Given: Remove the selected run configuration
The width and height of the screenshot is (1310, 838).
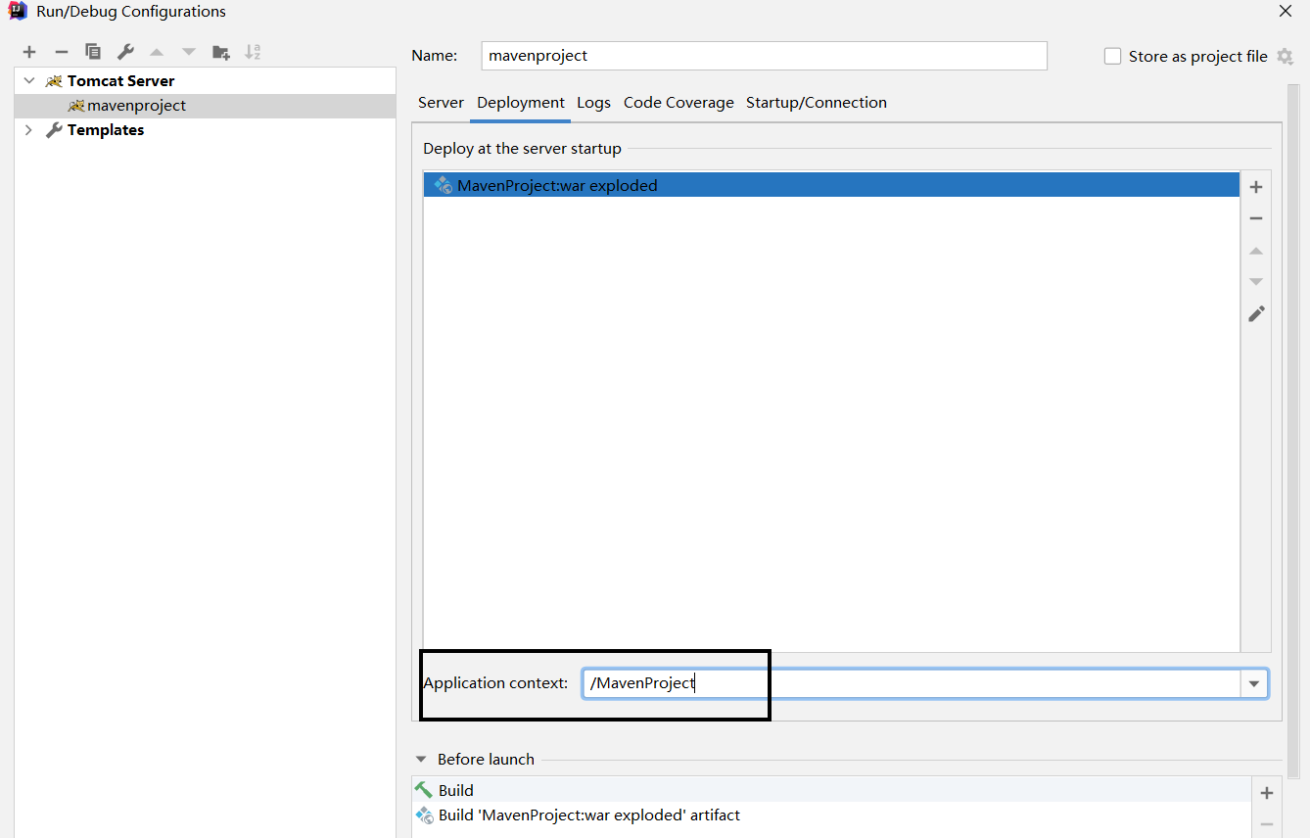Looking at the screenshot, I should pyautogui.click(x=61, y=51).
